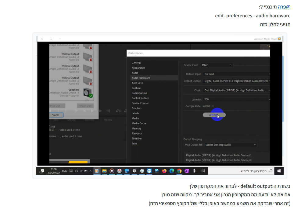294x210 pixels.
Task: Click the Windows Media Player title icon
Action: (x=279, y=39)
